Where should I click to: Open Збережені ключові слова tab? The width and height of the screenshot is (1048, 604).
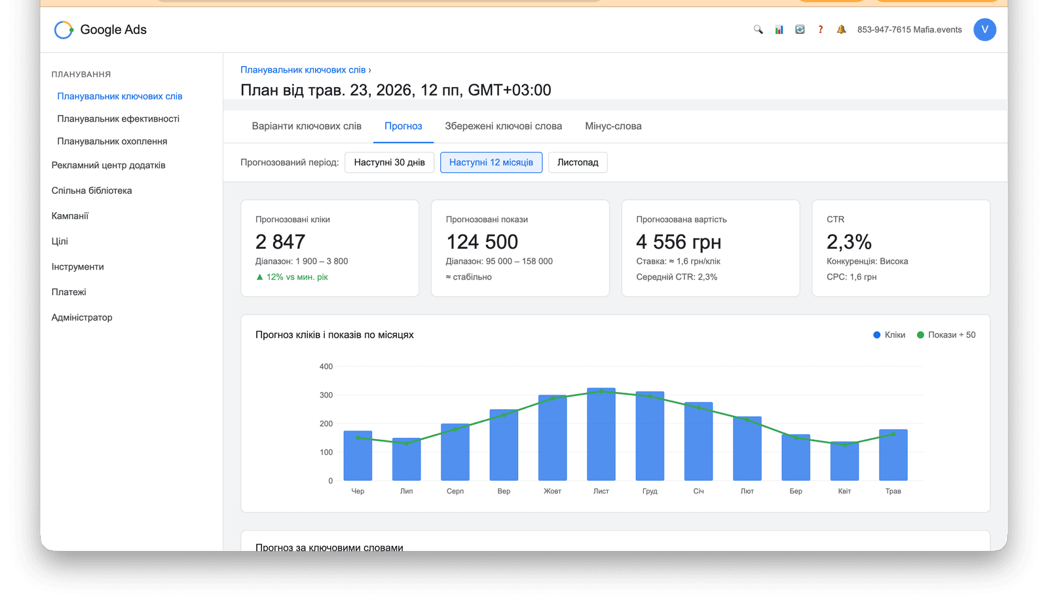click(504, 126)
